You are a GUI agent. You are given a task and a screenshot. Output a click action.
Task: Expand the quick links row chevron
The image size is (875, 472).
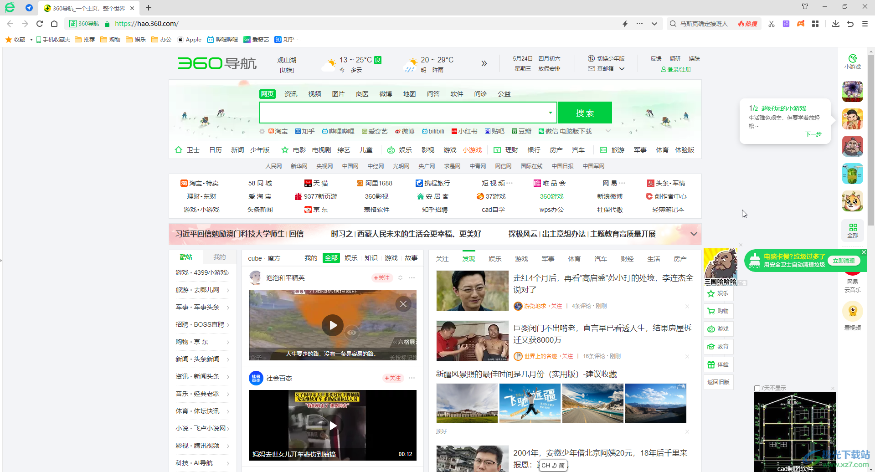point(607,131)
